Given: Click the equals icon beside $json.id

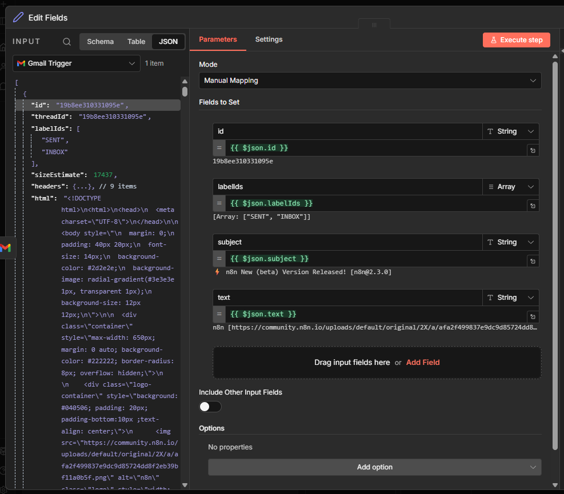Looking at the screenshot, I should (x=219, y=148).
